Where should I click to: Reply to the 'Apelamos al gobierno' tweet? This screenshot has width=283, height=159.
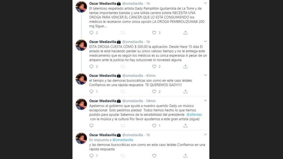point(91,126)
